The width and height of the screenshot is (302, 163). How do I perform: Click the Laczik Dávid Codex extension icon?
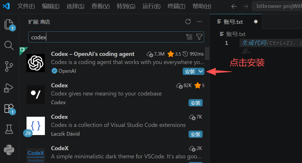pyautogui.click(x=36, y=126)
